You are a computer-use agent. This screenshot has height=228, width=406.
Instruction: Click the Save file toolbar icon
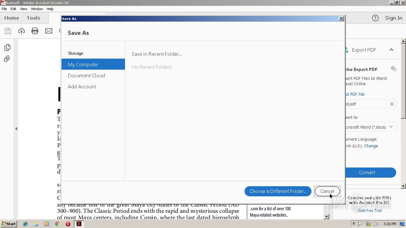click(x=8, y=31)
